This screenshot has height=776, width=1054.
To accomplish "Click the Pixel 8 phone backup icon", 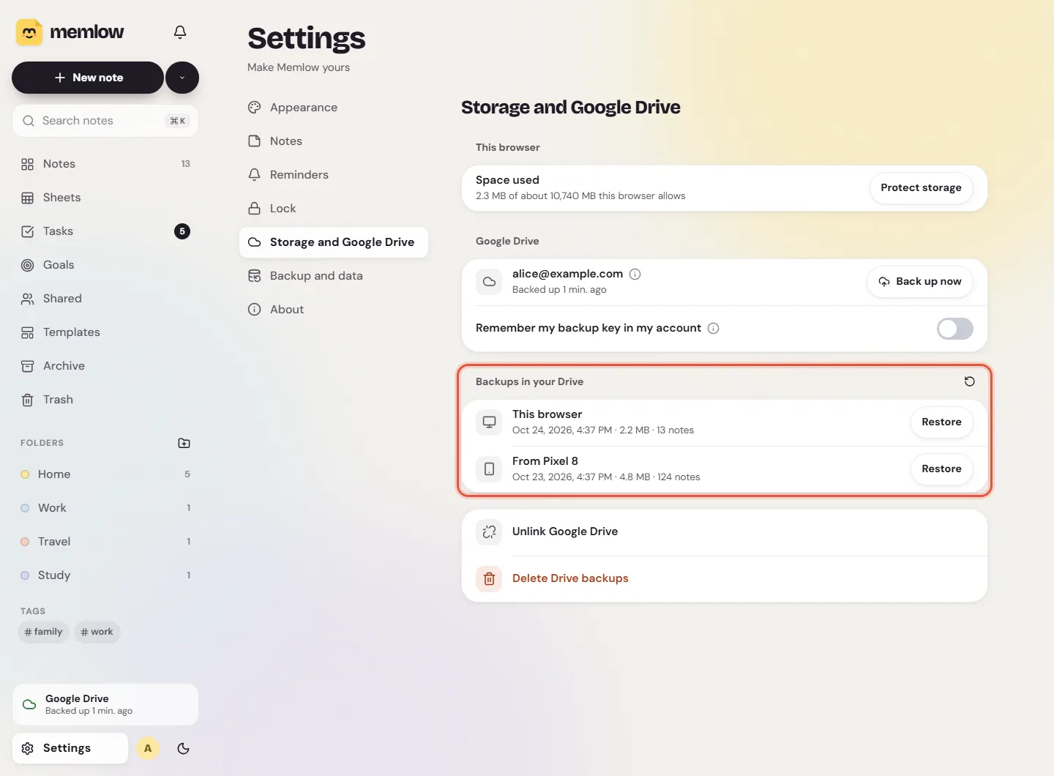I will [x=489, y=469].
